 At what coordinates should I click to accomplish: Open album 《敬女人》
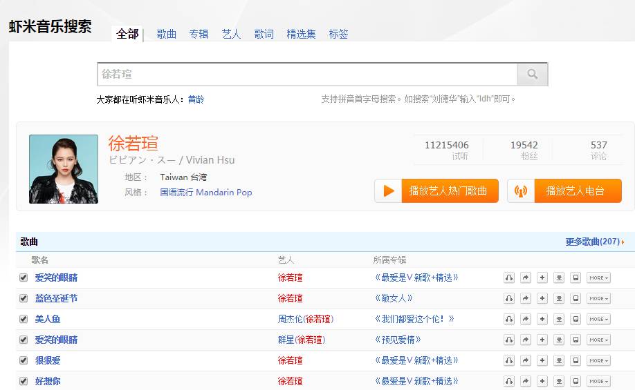pos(394,298)
